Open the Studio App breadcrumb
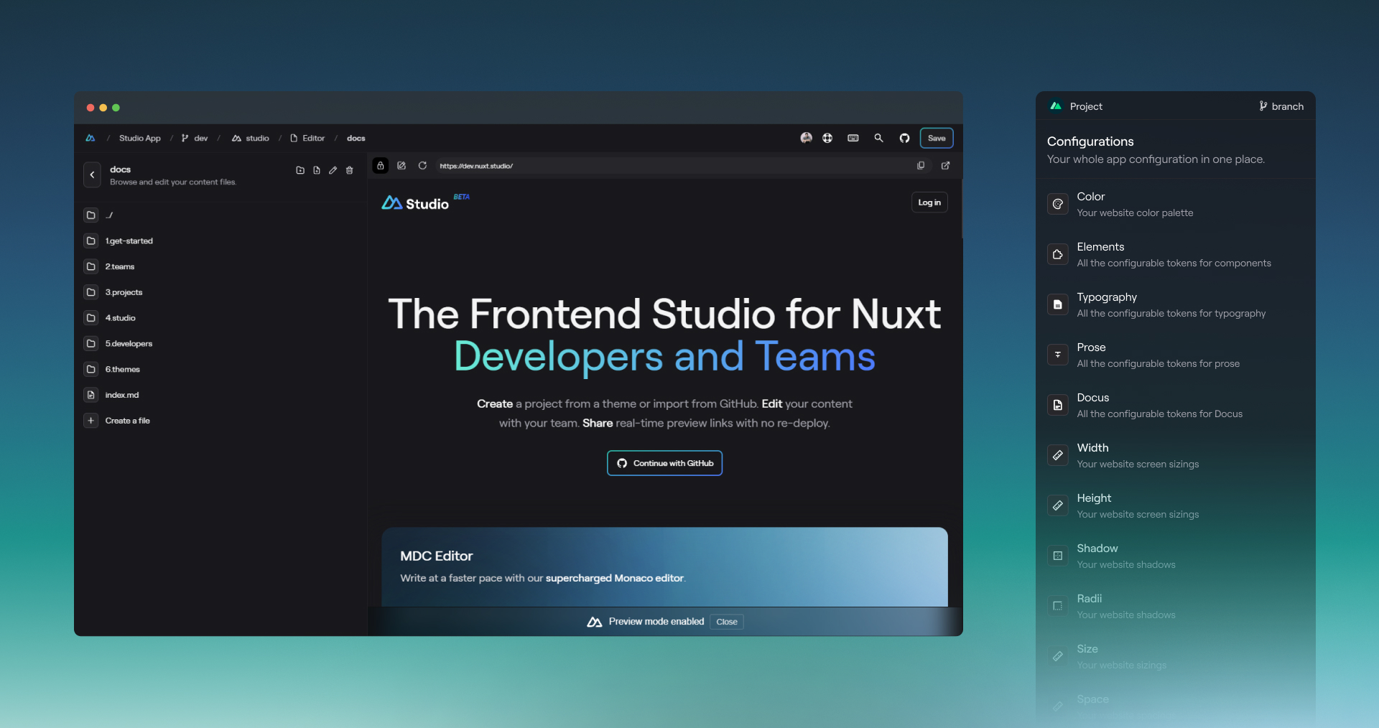1379x728 pixels. tap(140, 138)
